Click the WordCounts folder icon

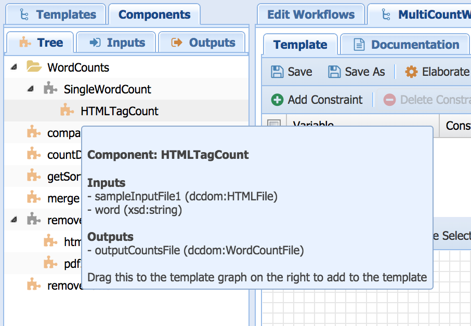click(34, 67)
